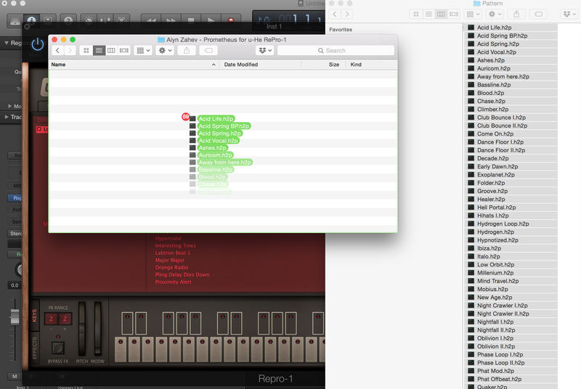Toggle the BYPASS FX button in Repro-1
The height and width of the screenshot is (389, 581).
tap(58, 348)
